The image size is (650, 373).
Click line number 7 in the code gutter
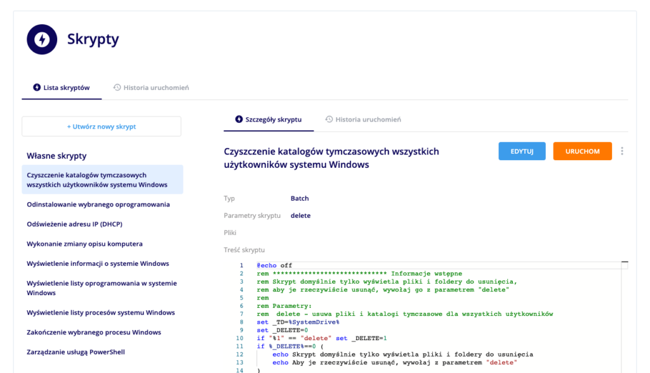[241, 314]
